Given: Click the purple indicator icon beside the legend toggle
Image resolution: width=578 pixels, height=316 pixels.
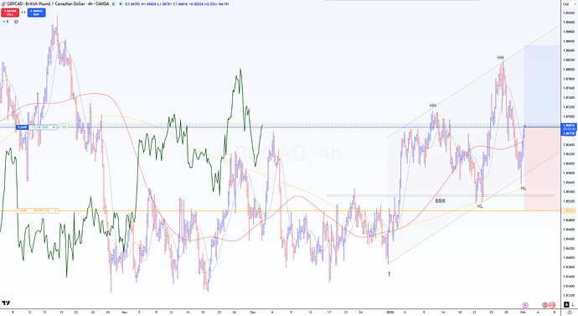Looking at the screenshot, I should [16, 22].
